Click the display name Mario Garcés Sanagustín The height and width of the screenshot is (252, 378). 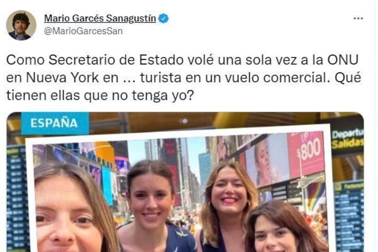tap(100, 19)
